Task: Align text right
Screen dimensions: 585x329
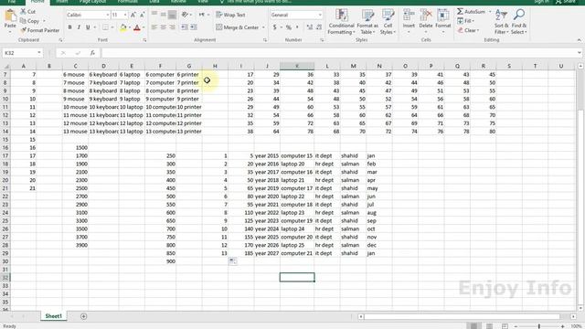Action: coord(172,27)
